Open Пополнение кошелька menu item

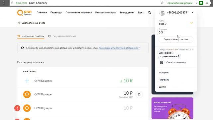(x=79, y=13)
